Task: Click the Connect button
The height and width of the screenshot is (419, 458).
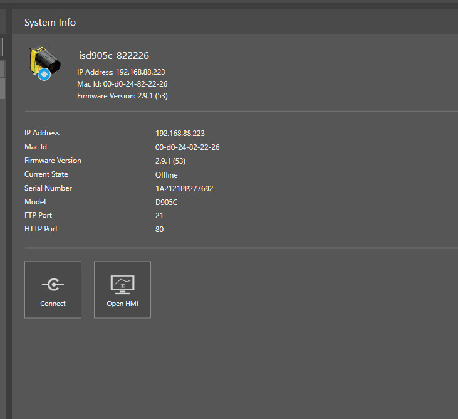Action: point(53,289)
